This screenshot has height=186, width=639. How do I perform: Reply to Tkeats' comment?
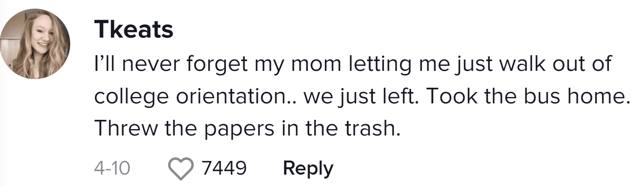pos(308,168)
